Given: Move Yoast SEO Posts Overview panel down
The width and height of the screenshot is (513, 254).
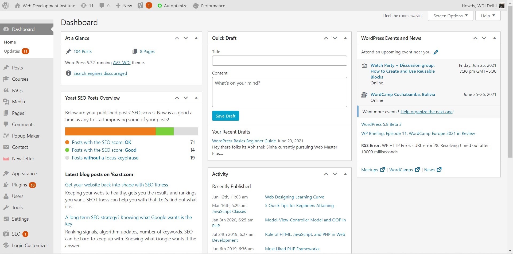Looking at the screenshot, I should [x=186, y=98].
